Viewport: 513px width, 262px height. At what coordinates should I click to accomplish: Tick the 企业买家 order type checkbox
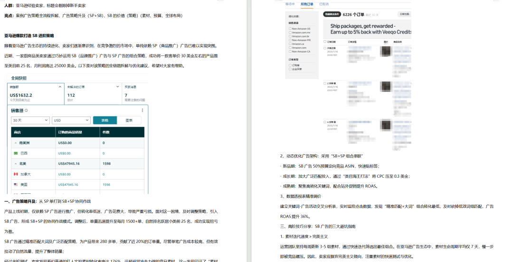290,69
